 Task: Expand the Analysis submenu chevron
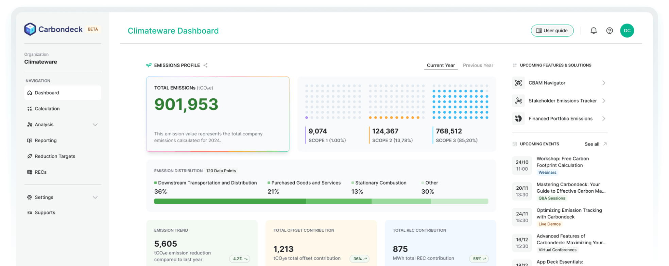95,125
